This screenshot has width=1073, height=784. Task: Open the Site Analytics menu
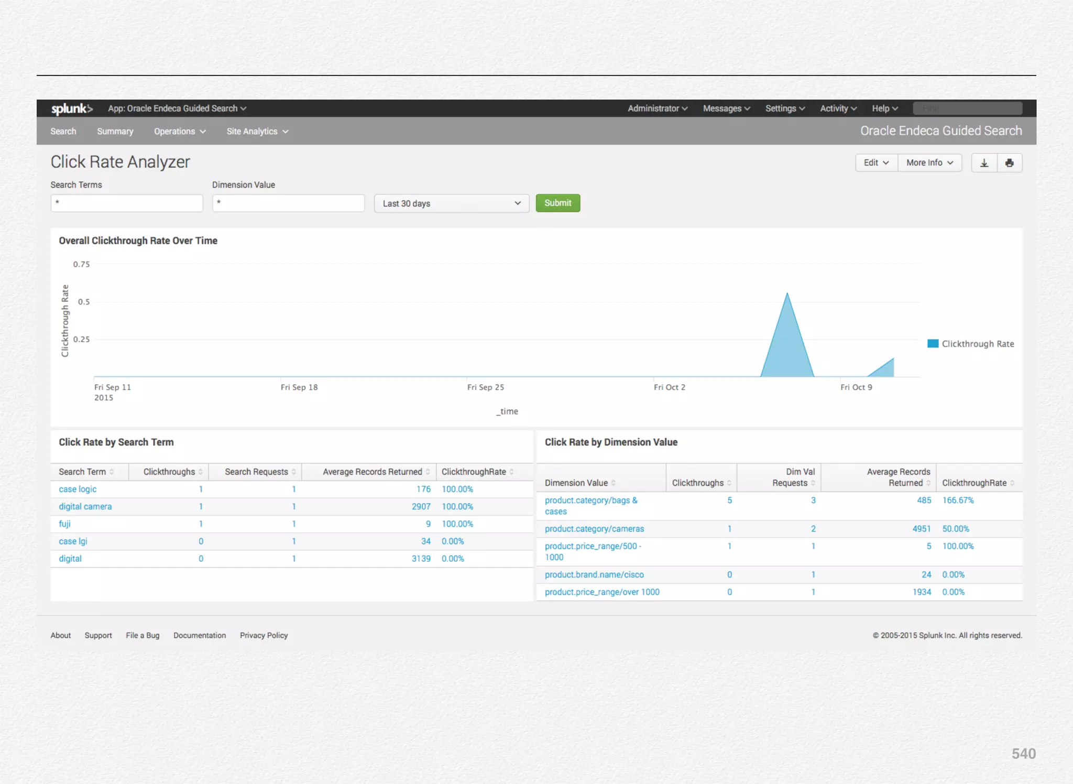click(x=257, y=132)
